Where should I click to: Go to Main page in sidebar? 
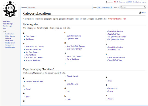[x=6, y=21]
